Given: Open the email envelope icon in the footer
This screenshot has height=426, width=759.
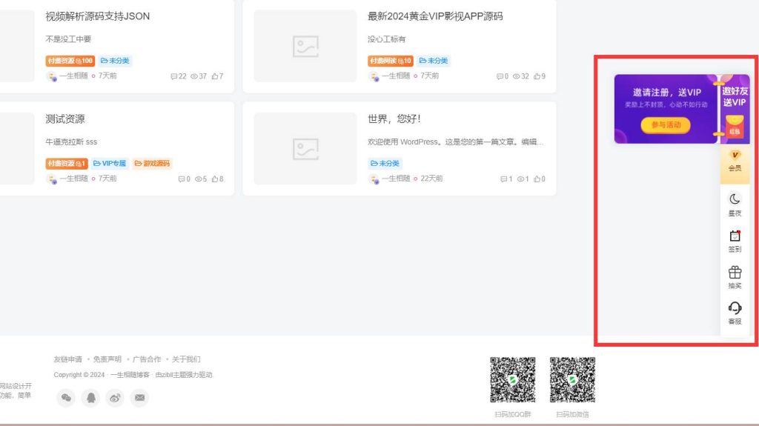Looking at the screenshot, I should coord(139,398).
